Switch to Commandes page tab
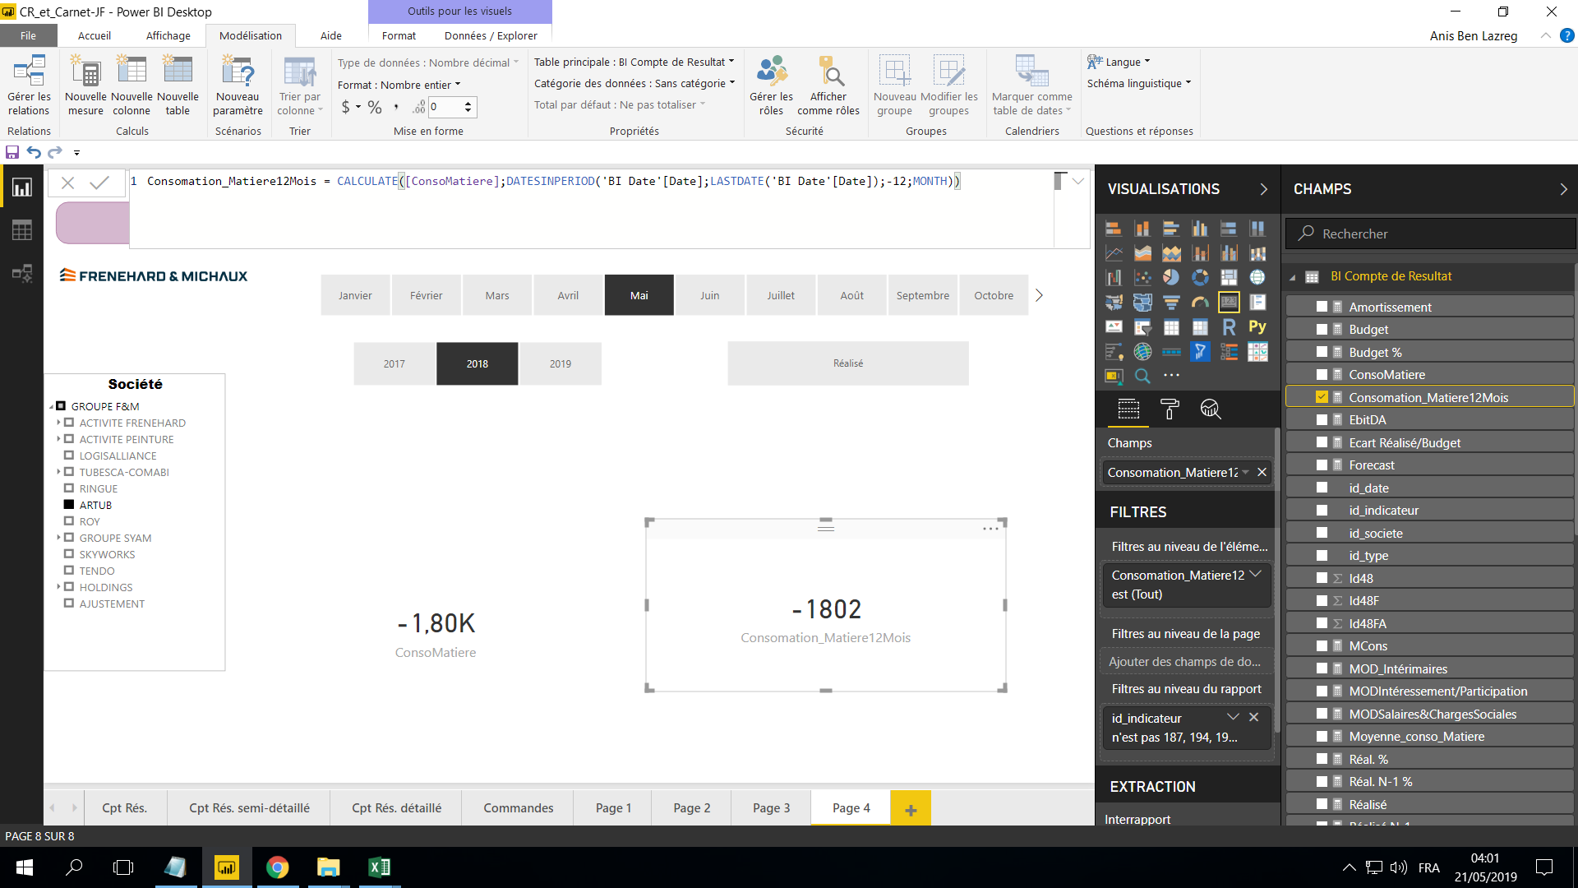This screenshot has width=1578, height=888. (518, 808)
